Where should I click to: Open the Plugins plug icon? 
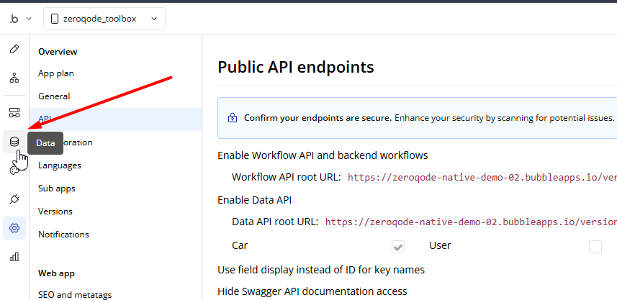click(x=14, y=199)
